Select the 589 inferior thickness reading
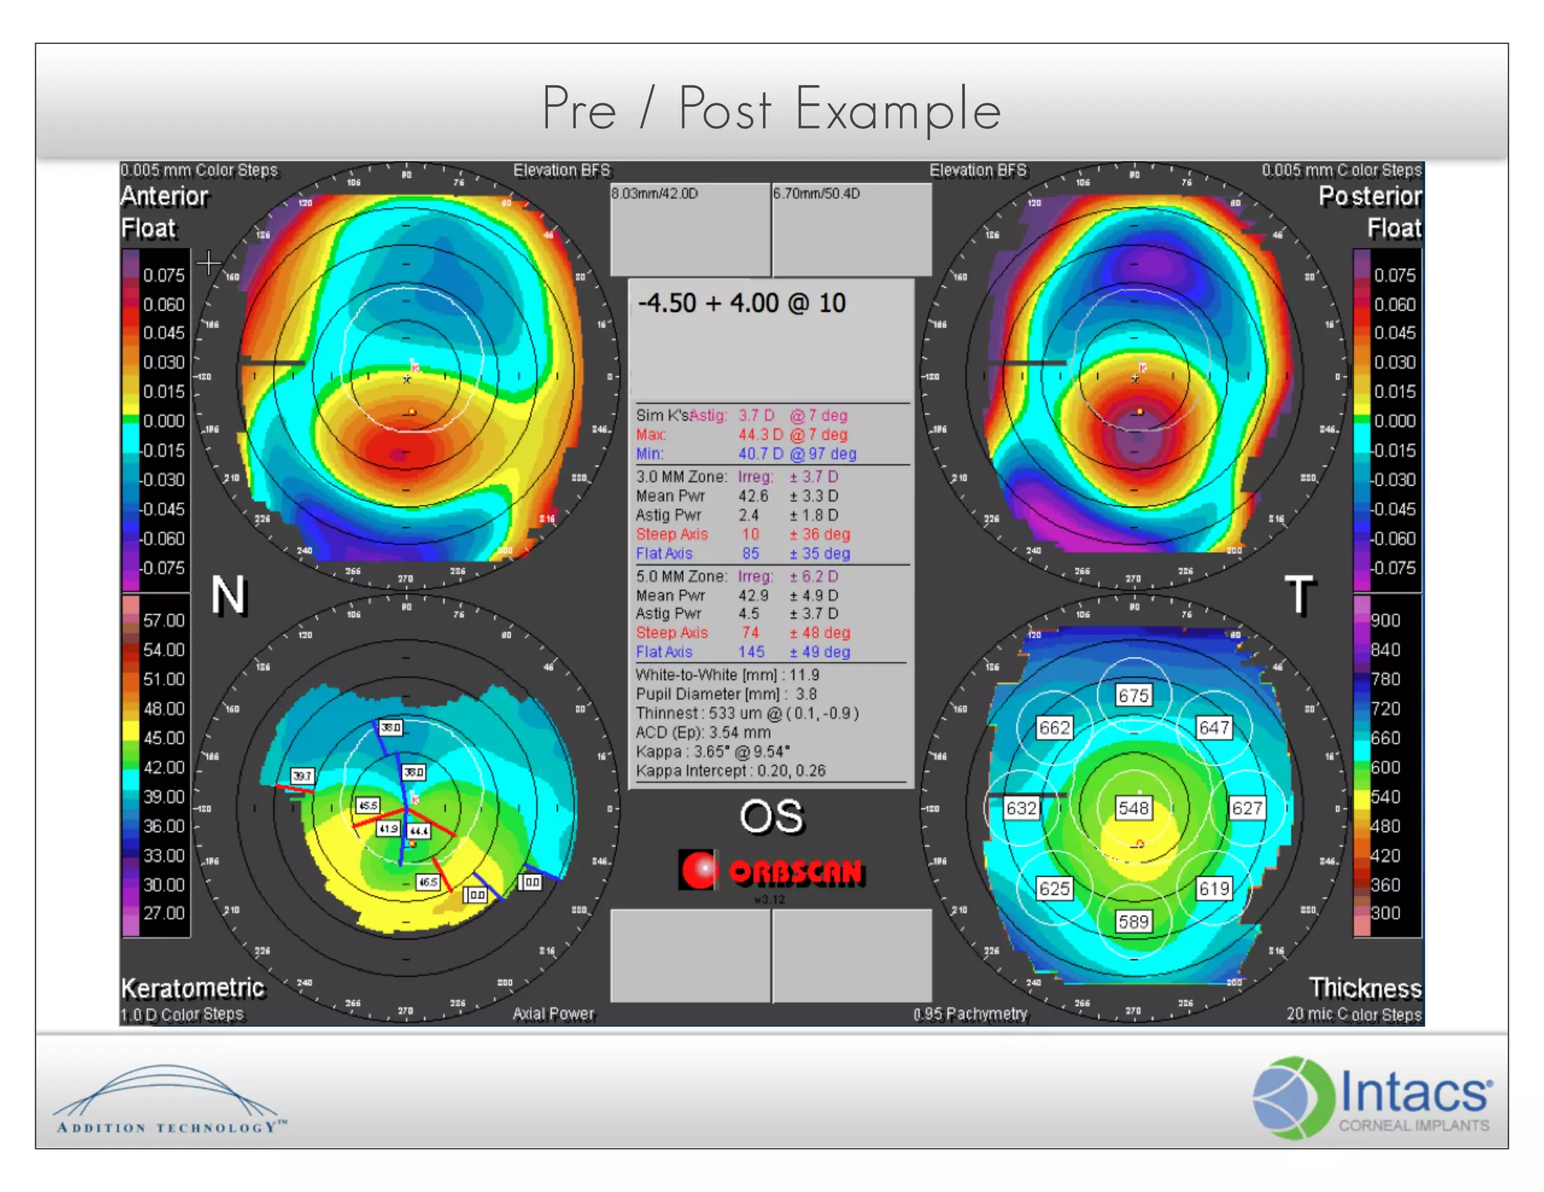1544x1192 pixels. pyautogui.click(x=1133, y=922)
